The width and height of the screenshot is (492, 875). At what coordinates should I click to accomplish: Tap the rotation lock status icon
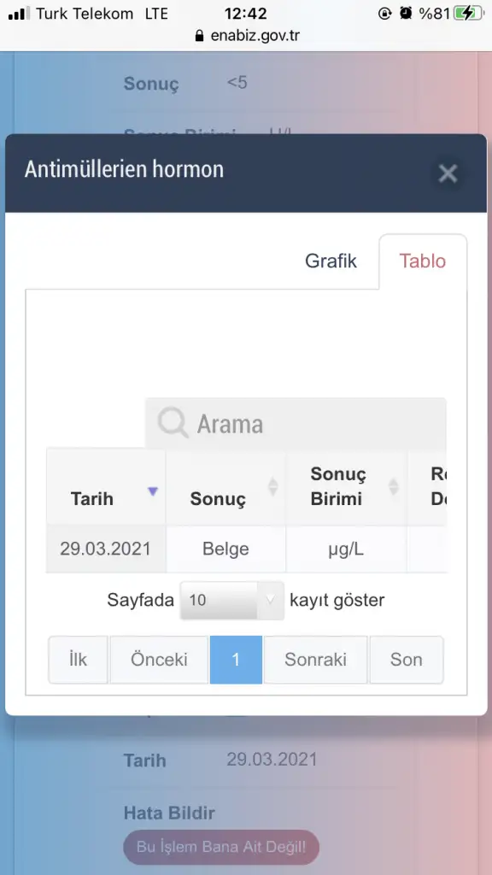click(385, 14)
